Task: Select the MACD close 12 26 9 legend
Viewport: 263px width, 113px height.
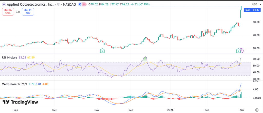Action: coord(14,84)
